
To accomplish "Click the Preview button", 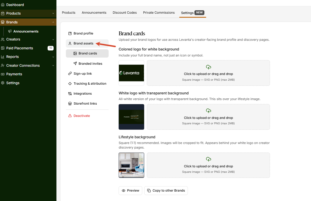I will click(x=130, y=190).
